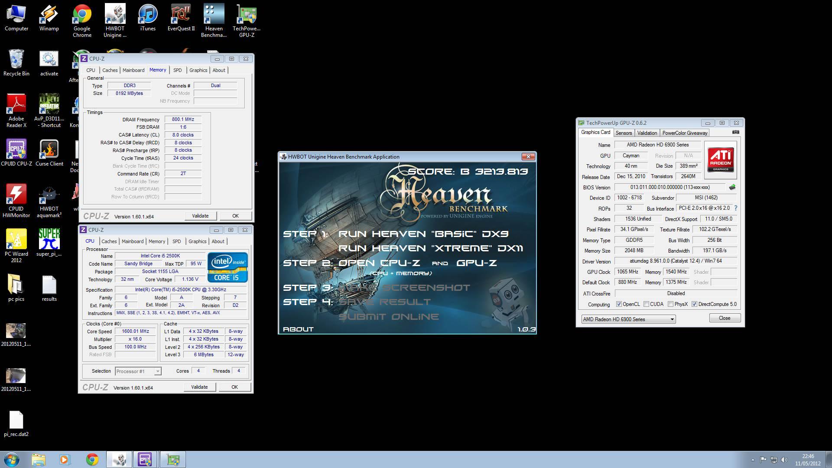The height and width of the screenshot is (468, 832).
Task: Open pi_rec.dat2 file on desktop
Action: (x=16, y=423)
